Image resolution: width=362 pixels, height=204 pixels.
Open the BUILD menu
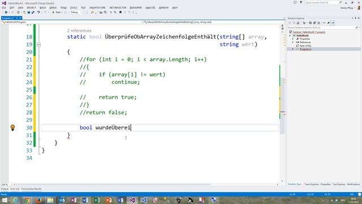point(43,7)
